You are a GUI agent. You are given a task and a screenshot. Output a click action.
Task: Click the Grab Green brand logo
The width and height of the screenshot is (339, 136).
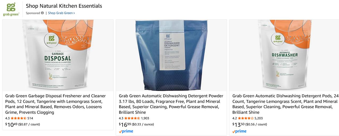point(11,9)
